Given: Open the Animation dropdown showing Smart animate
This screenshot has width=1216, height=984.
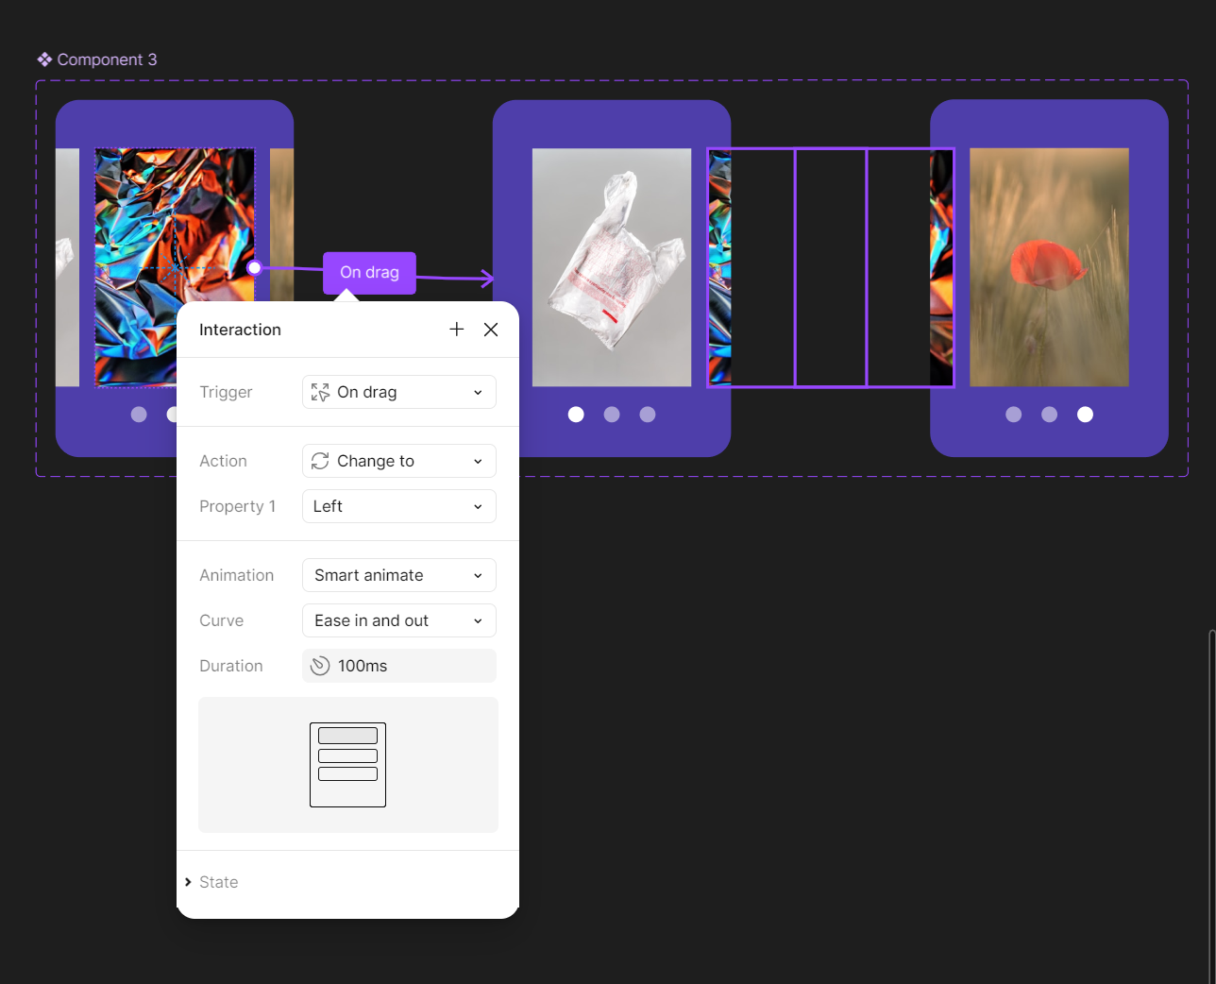Looking at the screenshot, I should click(x=399, y=575).
